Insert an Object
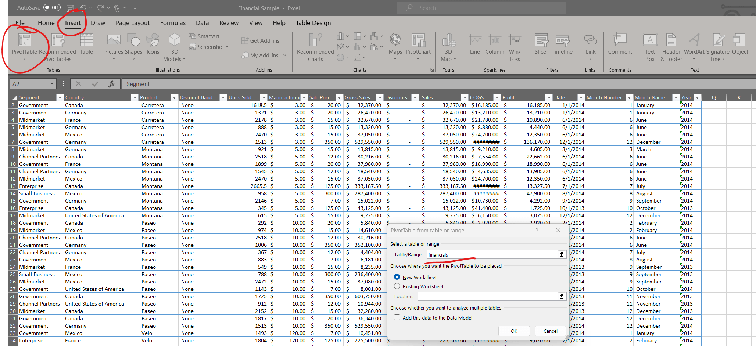756x346 pixels. point(740,44)
